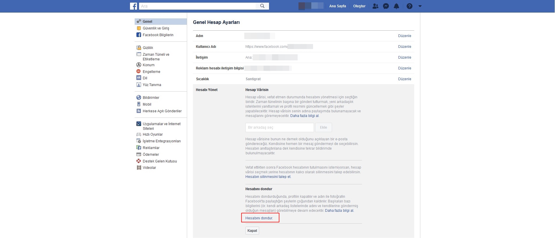The height and width of the screenshot is (238, 555).
Task: Click the Uygulamalar ve İnternet Siteleri icon
Action: point(139,124)
